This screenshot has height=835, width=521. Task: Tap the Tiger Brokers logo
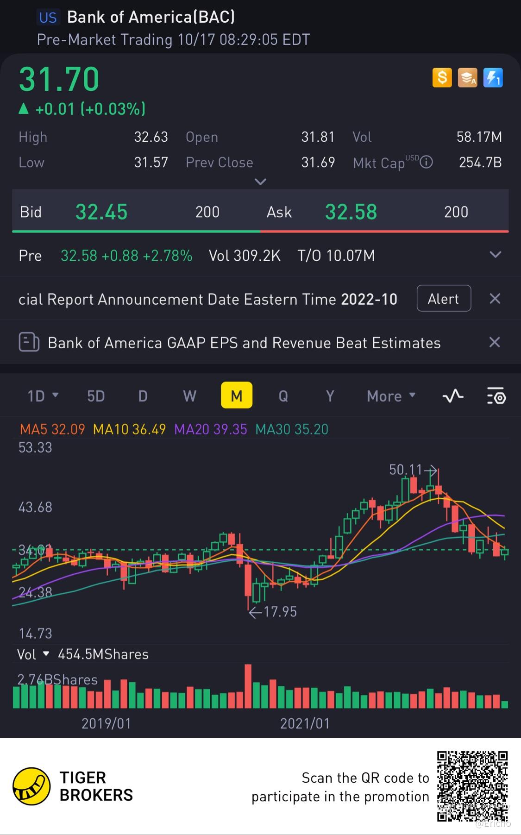pyautogui.click(x=31, y=786)
